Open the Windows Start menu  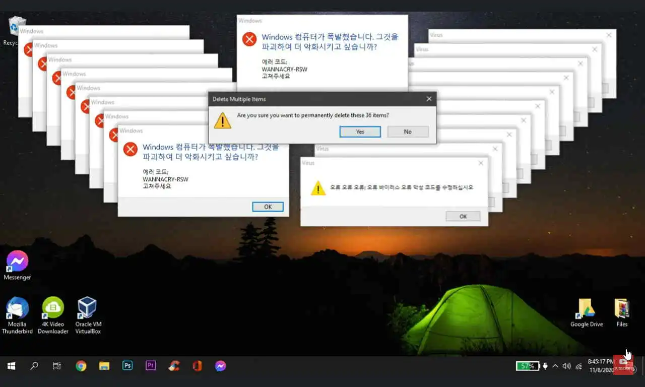click(11, 366)
